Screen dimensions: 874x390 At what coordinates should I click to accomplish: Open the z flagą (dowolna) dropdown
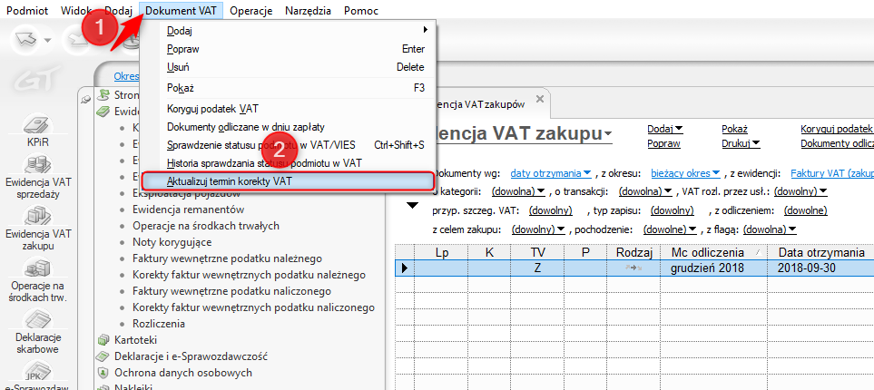[770, 229]
